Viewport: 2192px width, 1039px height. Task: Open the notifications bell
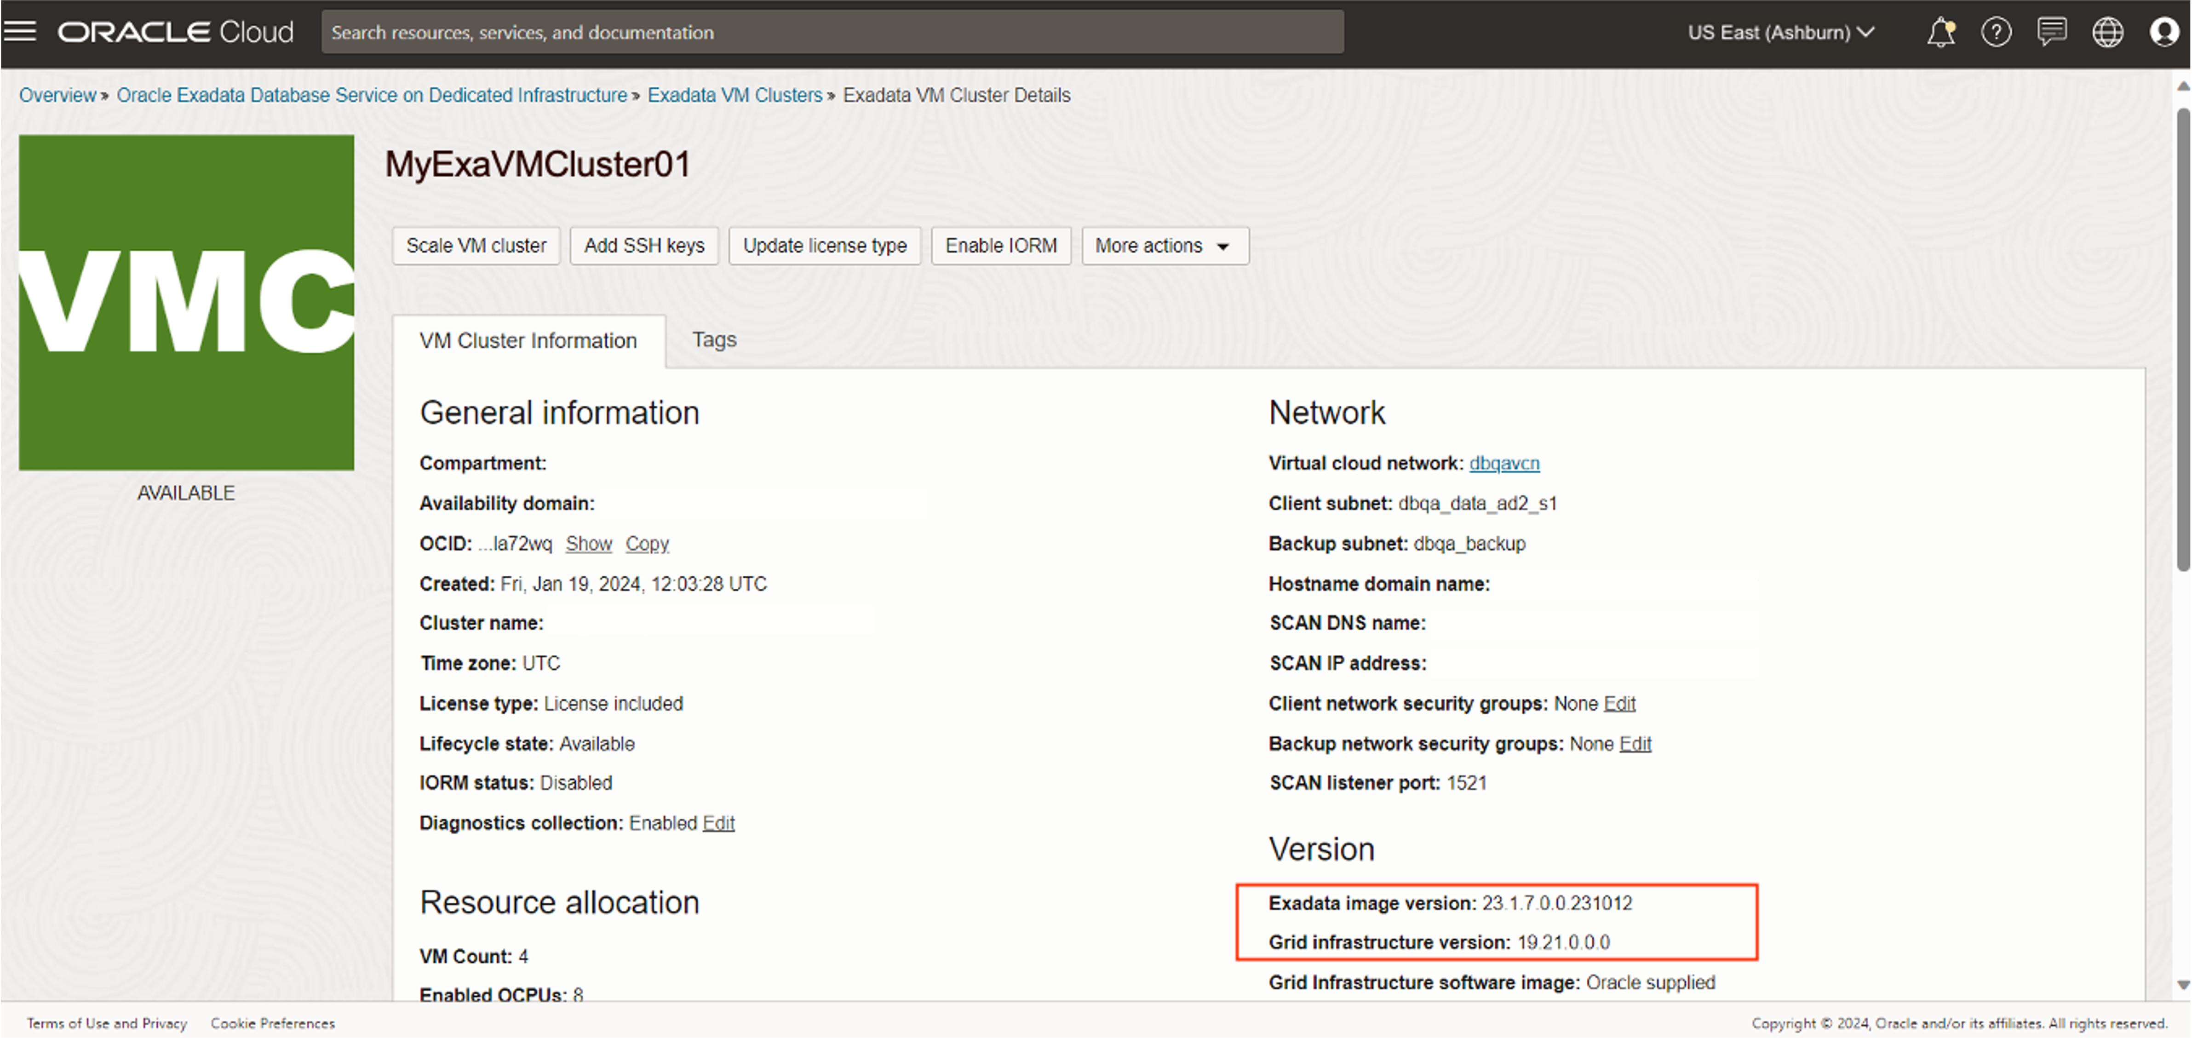click(x=1940, y=32)
